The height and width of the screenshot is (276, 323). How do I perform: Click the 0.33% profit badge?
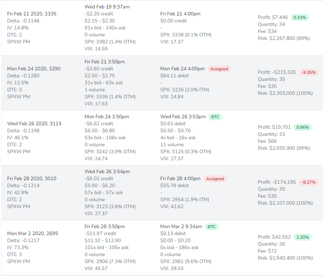click(300, 17)
